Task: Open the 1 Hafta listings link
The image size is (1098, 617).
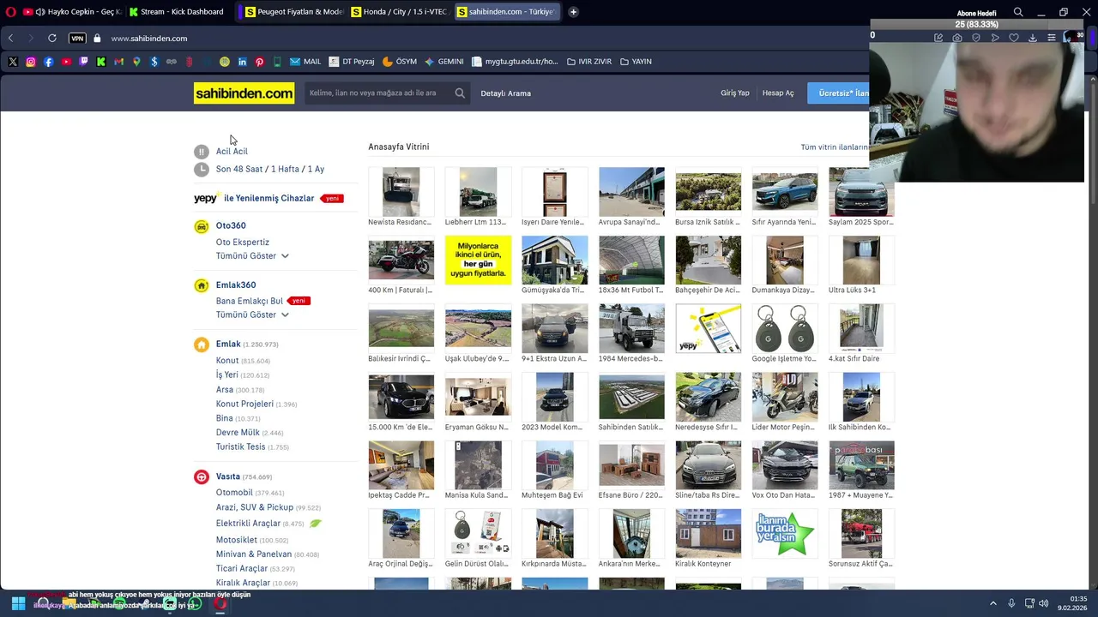Action: tap(285, 170)
